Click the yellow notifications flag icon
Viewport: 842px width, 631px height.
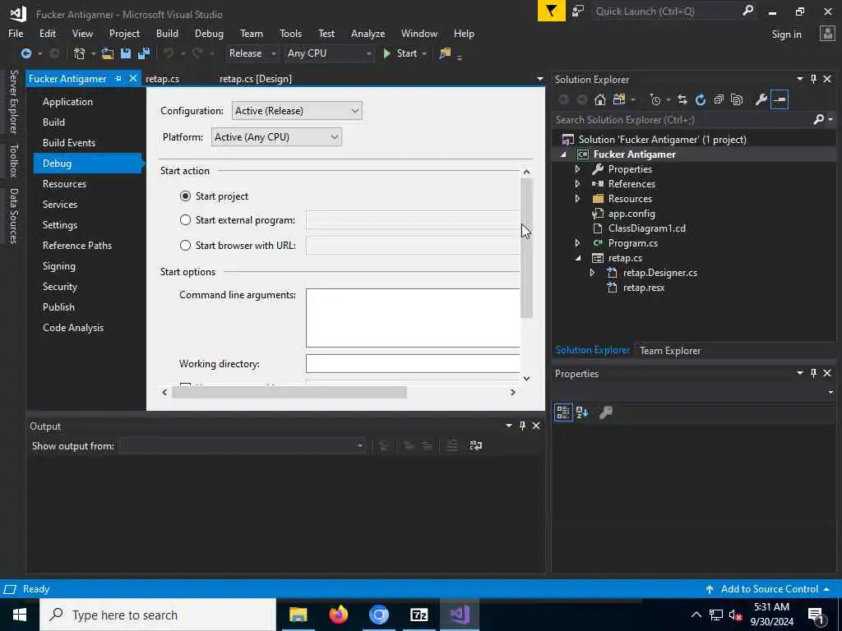click(x=552, y=12)
